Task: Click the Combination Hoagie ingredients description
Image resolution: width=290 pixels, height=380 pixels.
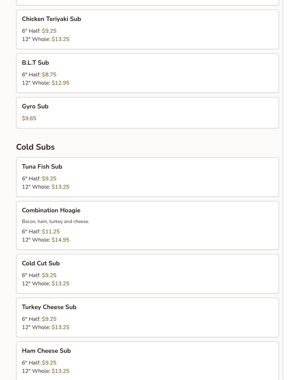Action: (x=56, y=222)
